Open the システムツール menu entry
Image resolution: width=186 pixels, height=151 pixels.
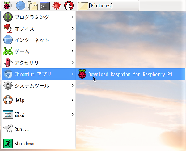pyautogui.click(x=38, y=85)
